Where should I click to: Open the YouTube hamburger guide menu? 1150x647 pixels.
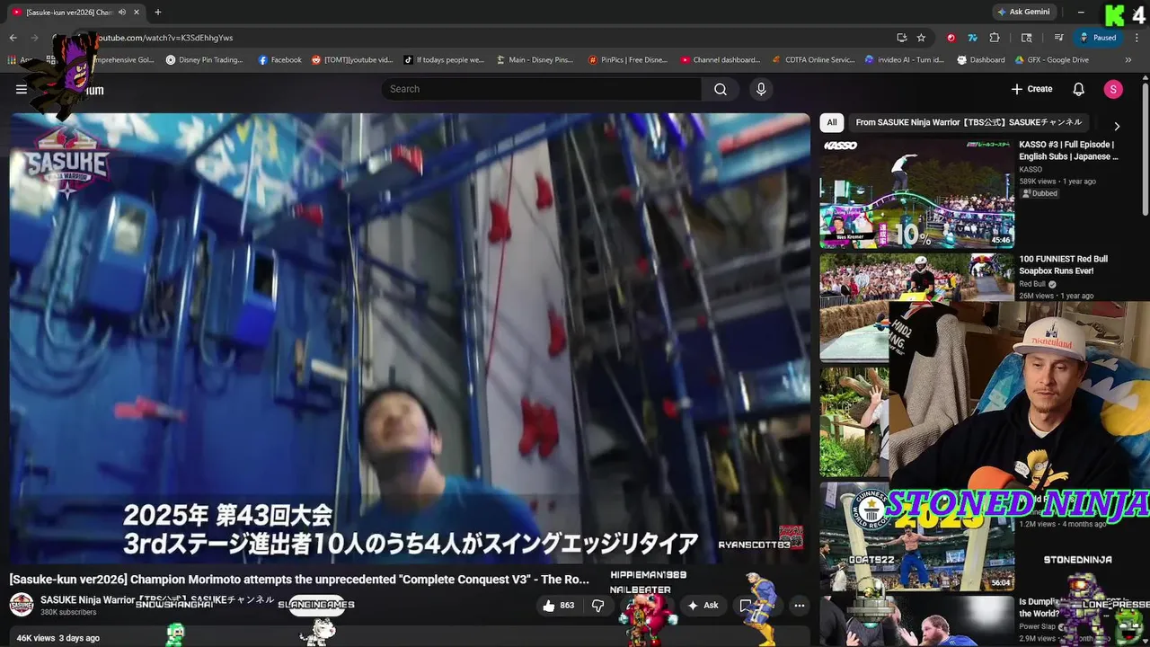coord(21,89)
